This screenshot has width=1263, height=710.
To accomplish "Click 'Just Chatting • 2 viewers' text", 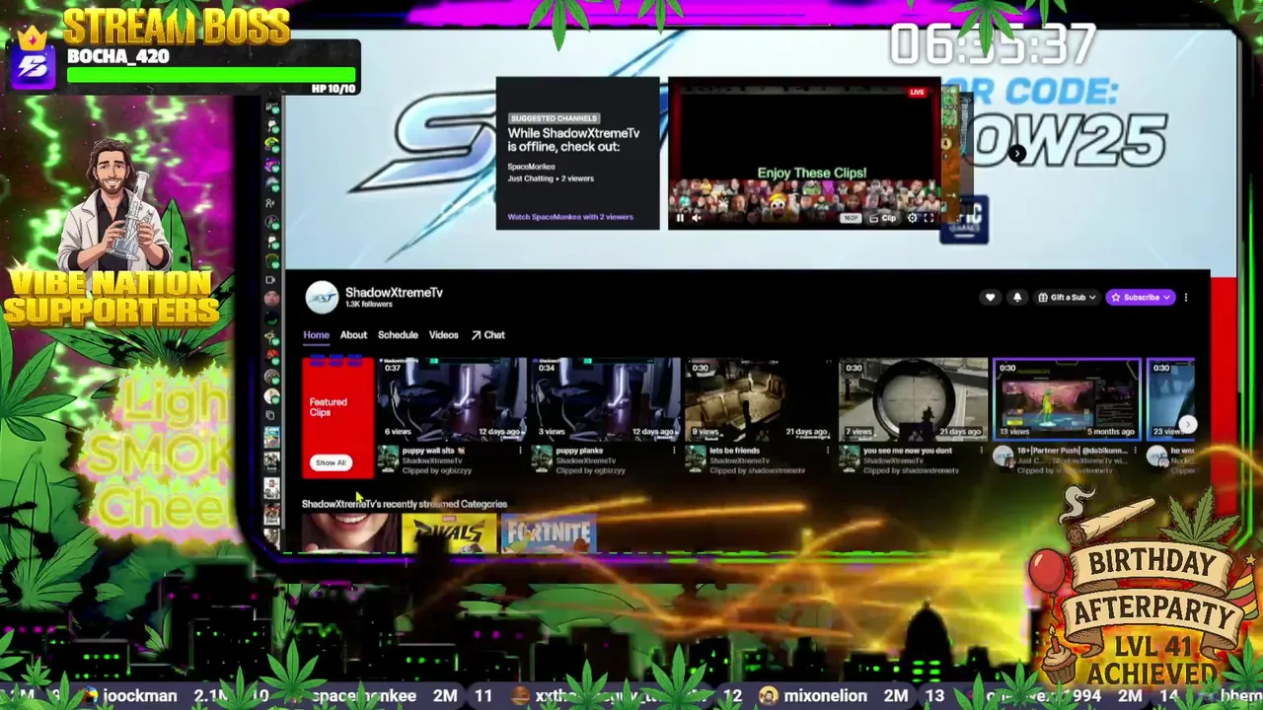I will [551, 178].
